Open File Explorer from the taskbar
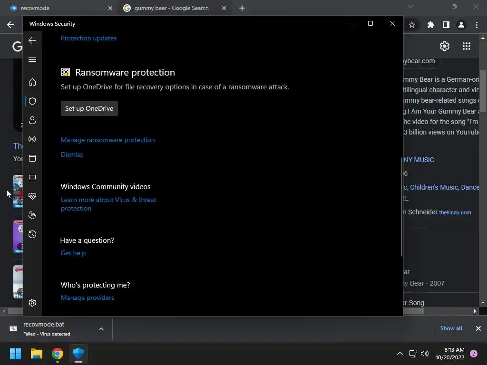 pyautogui.click(x=36, y=354)
